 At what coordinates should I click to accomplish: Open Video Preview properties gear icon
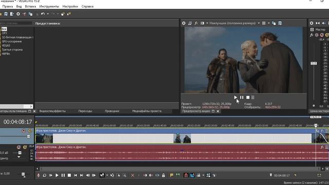click(x=184, y=23)
